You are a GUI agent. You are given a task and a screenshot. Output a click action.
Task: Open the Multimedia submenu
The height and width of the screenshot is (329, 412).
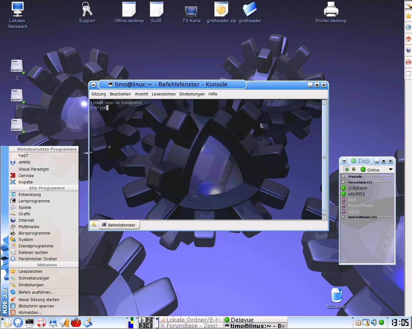coord(44,227)
